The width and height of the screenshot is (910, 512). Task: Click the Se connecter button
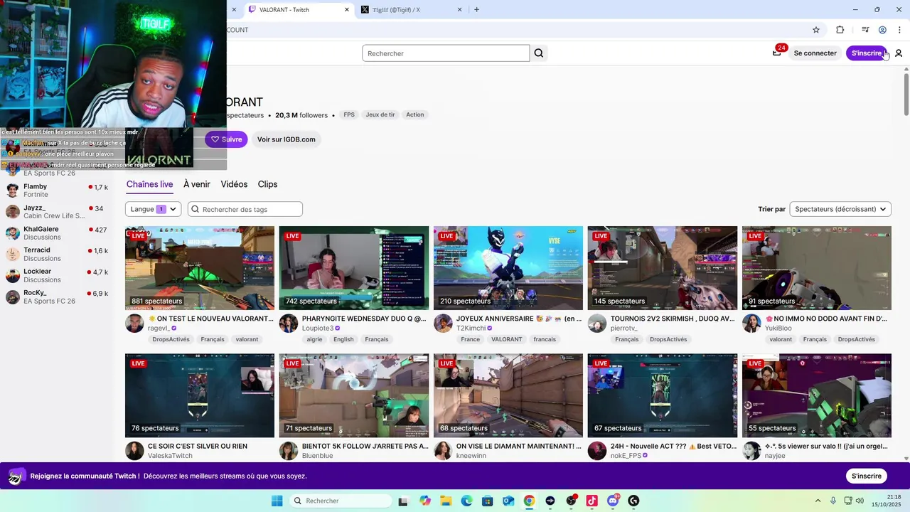pyautogui.click(x=815, y=53)
